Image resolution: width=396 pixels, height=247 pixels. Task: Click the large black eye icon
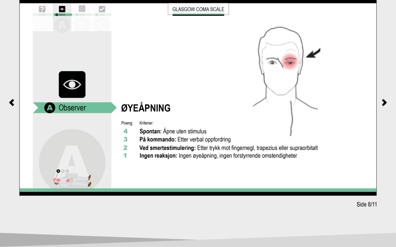click(x=72, y=84)
